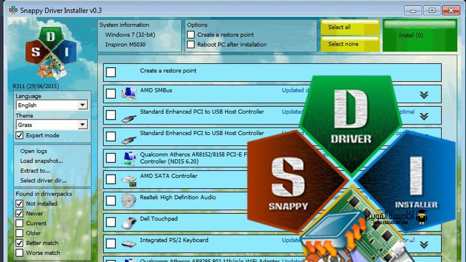Click the Integrated PS/2 Keyboard icon

pos(129,243)
